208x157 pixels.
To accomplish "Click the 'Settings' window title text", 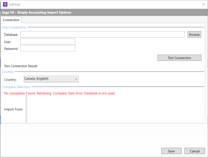I will coord(15,4).
